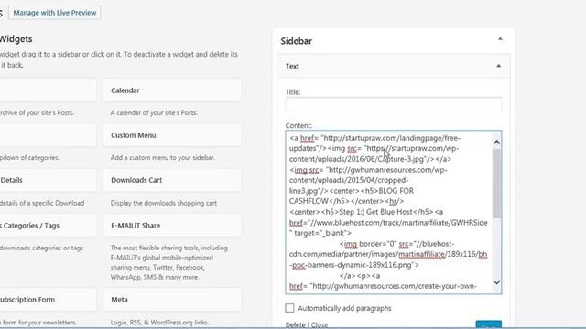
Task: Open Manage with Live Preview
Action: tap(55, 13)
